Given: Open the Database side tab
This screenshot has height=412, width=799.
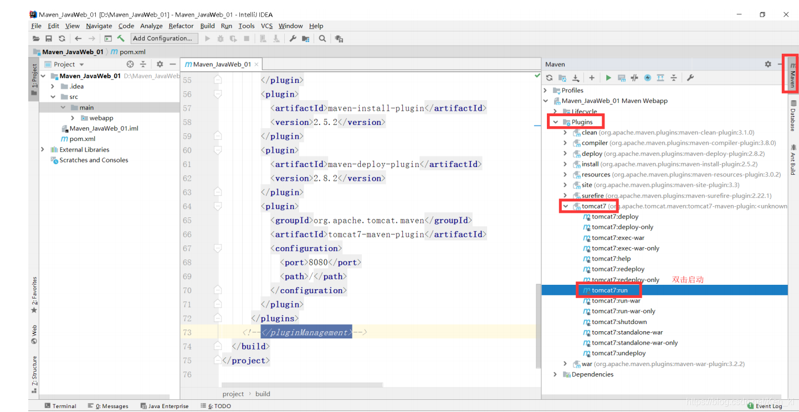Looking at the screenshot, I should [793, 116].
